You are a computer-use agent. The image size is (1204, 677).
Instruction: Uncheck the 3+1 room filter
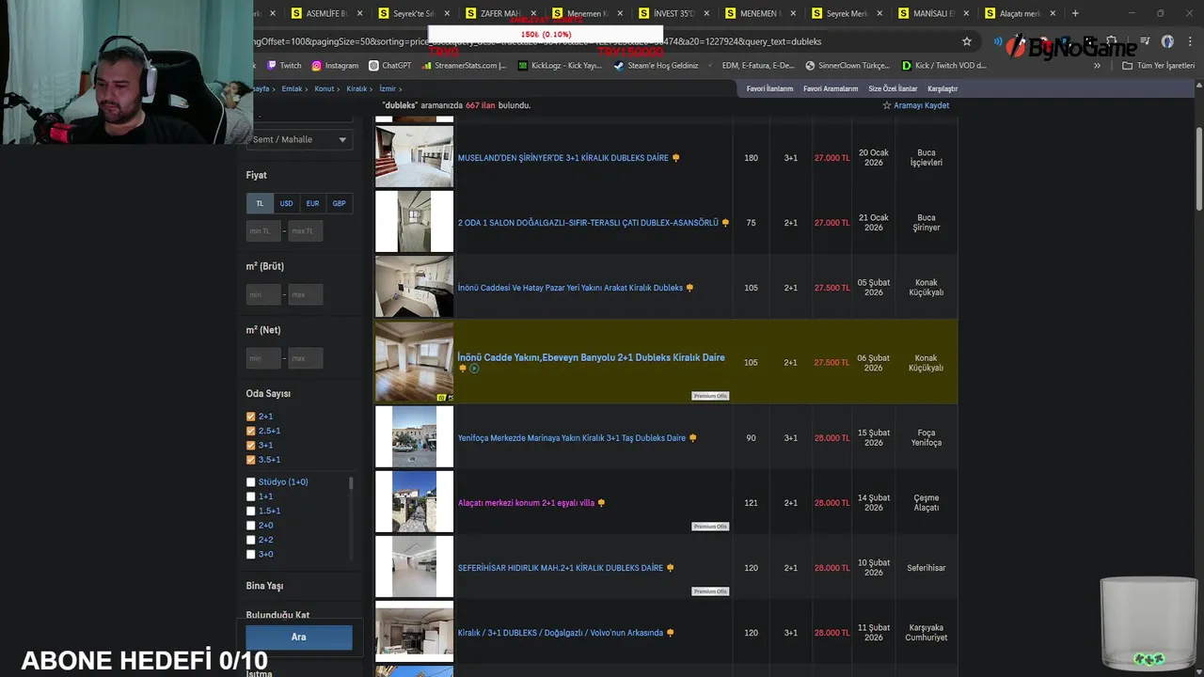(251, 446)
